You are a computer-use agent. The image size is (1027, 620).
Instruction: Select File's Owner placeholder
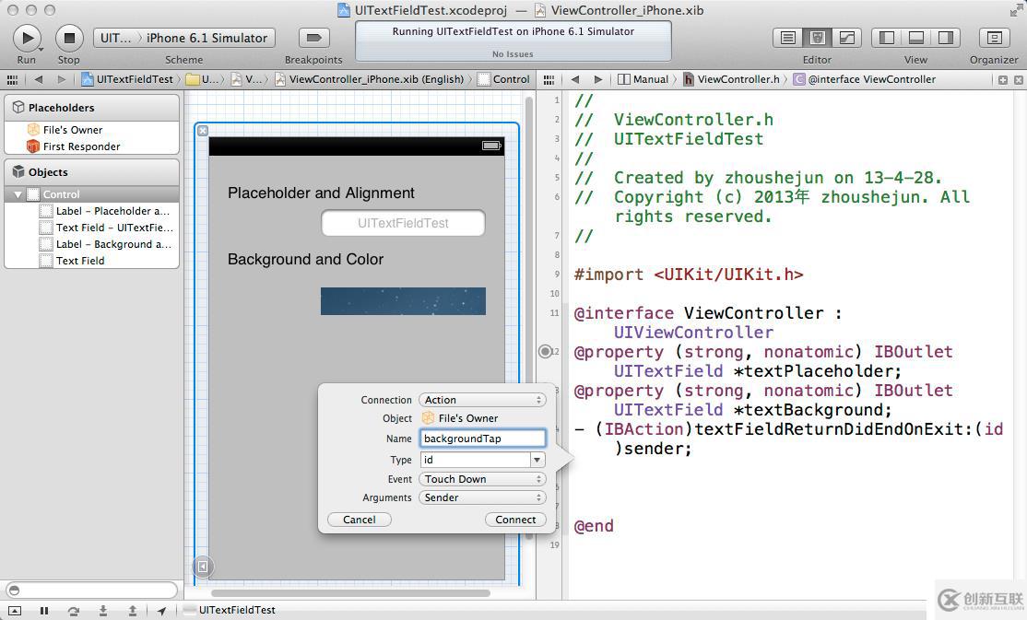72,130
